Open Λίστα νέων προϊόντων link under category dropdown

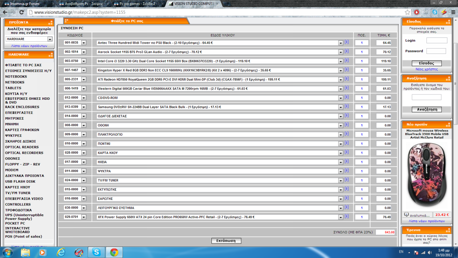(x=29, y=46)
